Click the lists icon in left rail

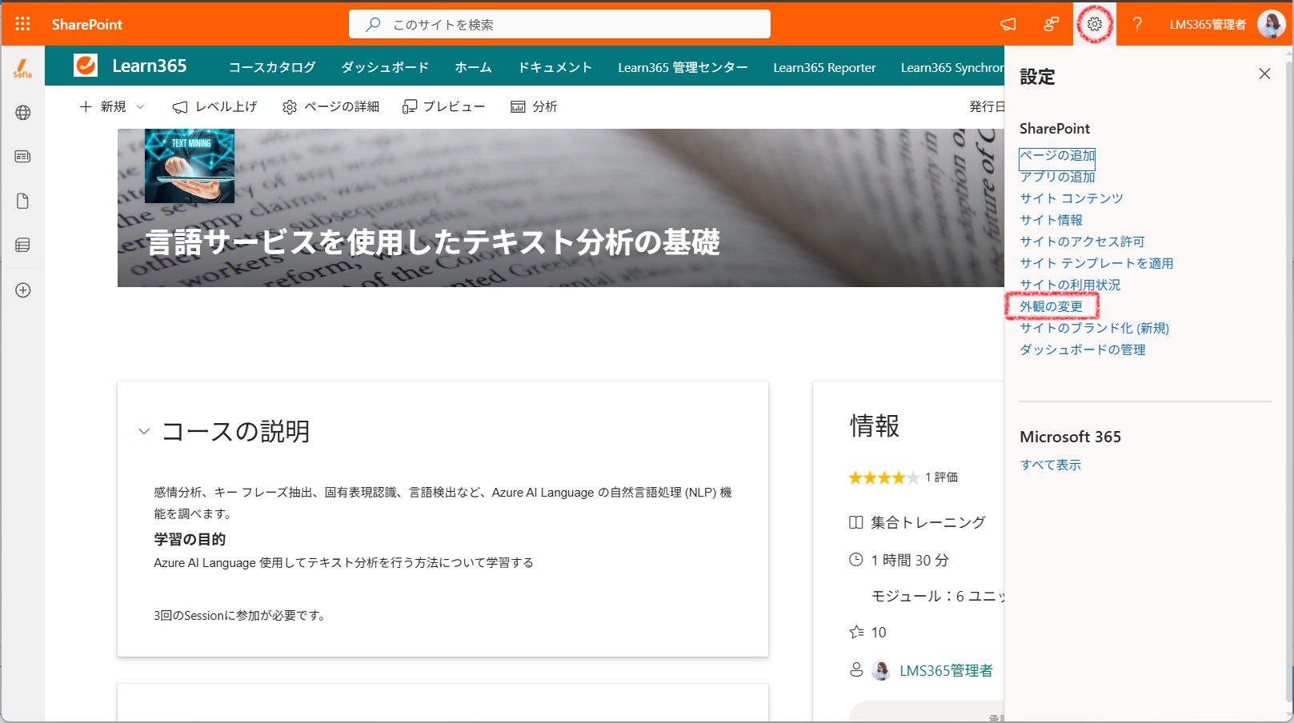[23, 246]
